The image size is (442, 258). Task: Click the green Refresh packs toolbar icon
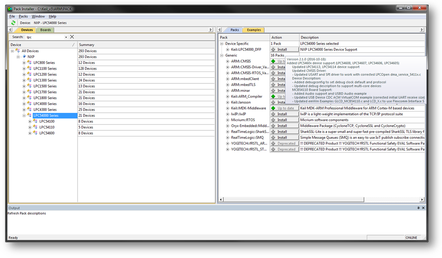coord(13,23)
